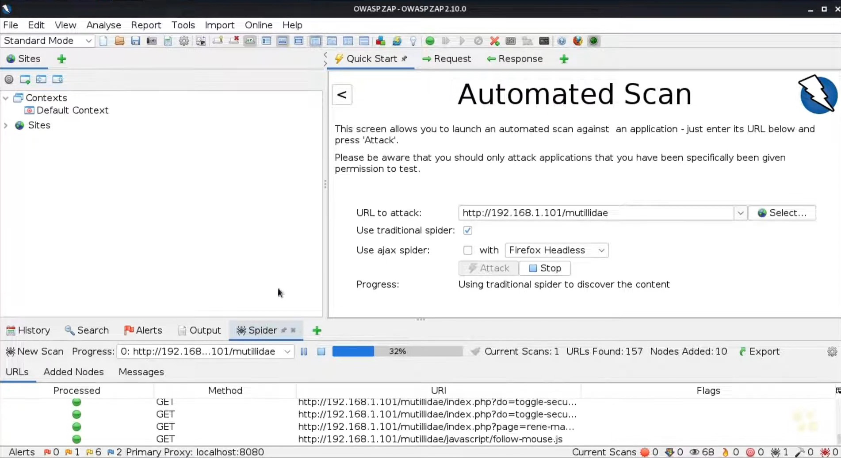The image size is (841, 458).
Task: Open the Options gear in the toolbar
Action: (x=184, y=41)
